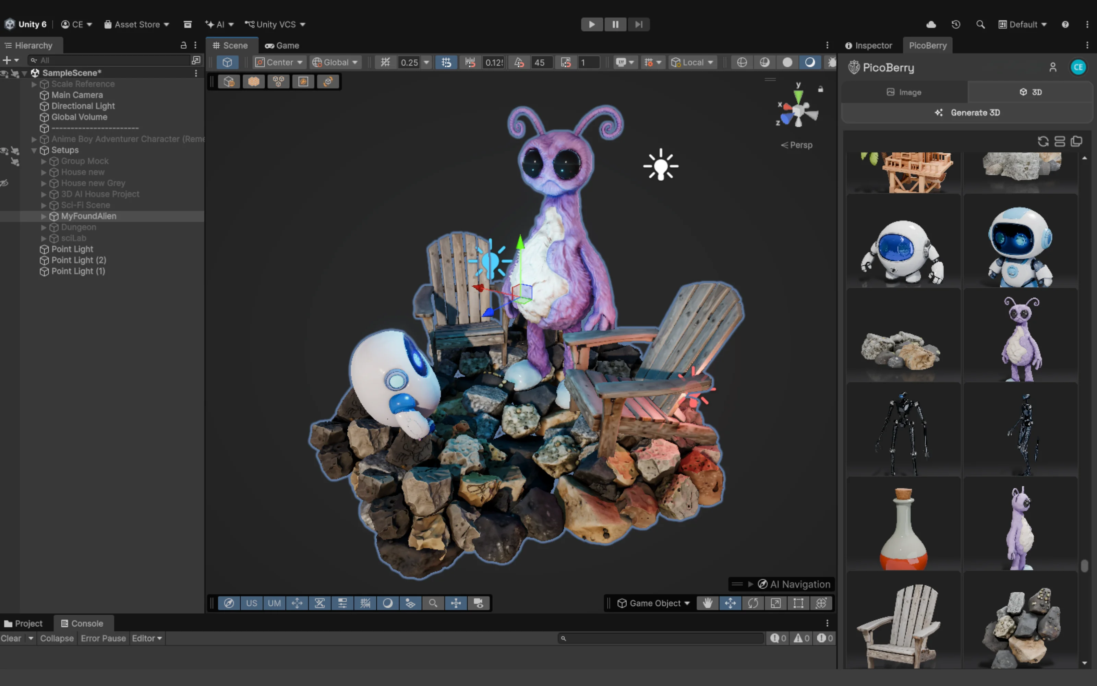Collapse the Setups hierarchy group
This screenshot has width=1097, height=686.
click(x=34, y=150)
